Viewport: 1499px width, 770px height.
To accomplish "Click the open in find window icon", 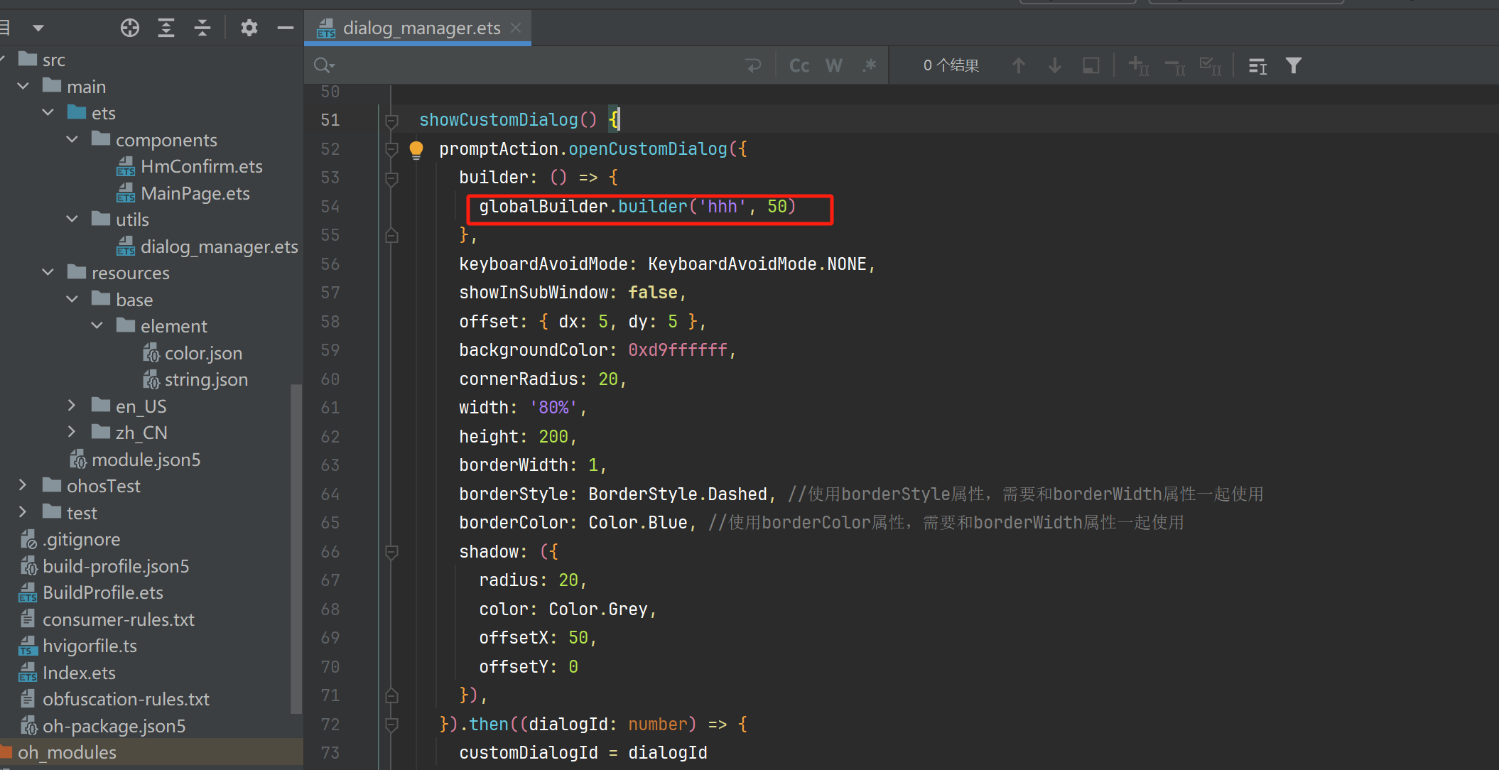I will click(x=1091, y=65).
